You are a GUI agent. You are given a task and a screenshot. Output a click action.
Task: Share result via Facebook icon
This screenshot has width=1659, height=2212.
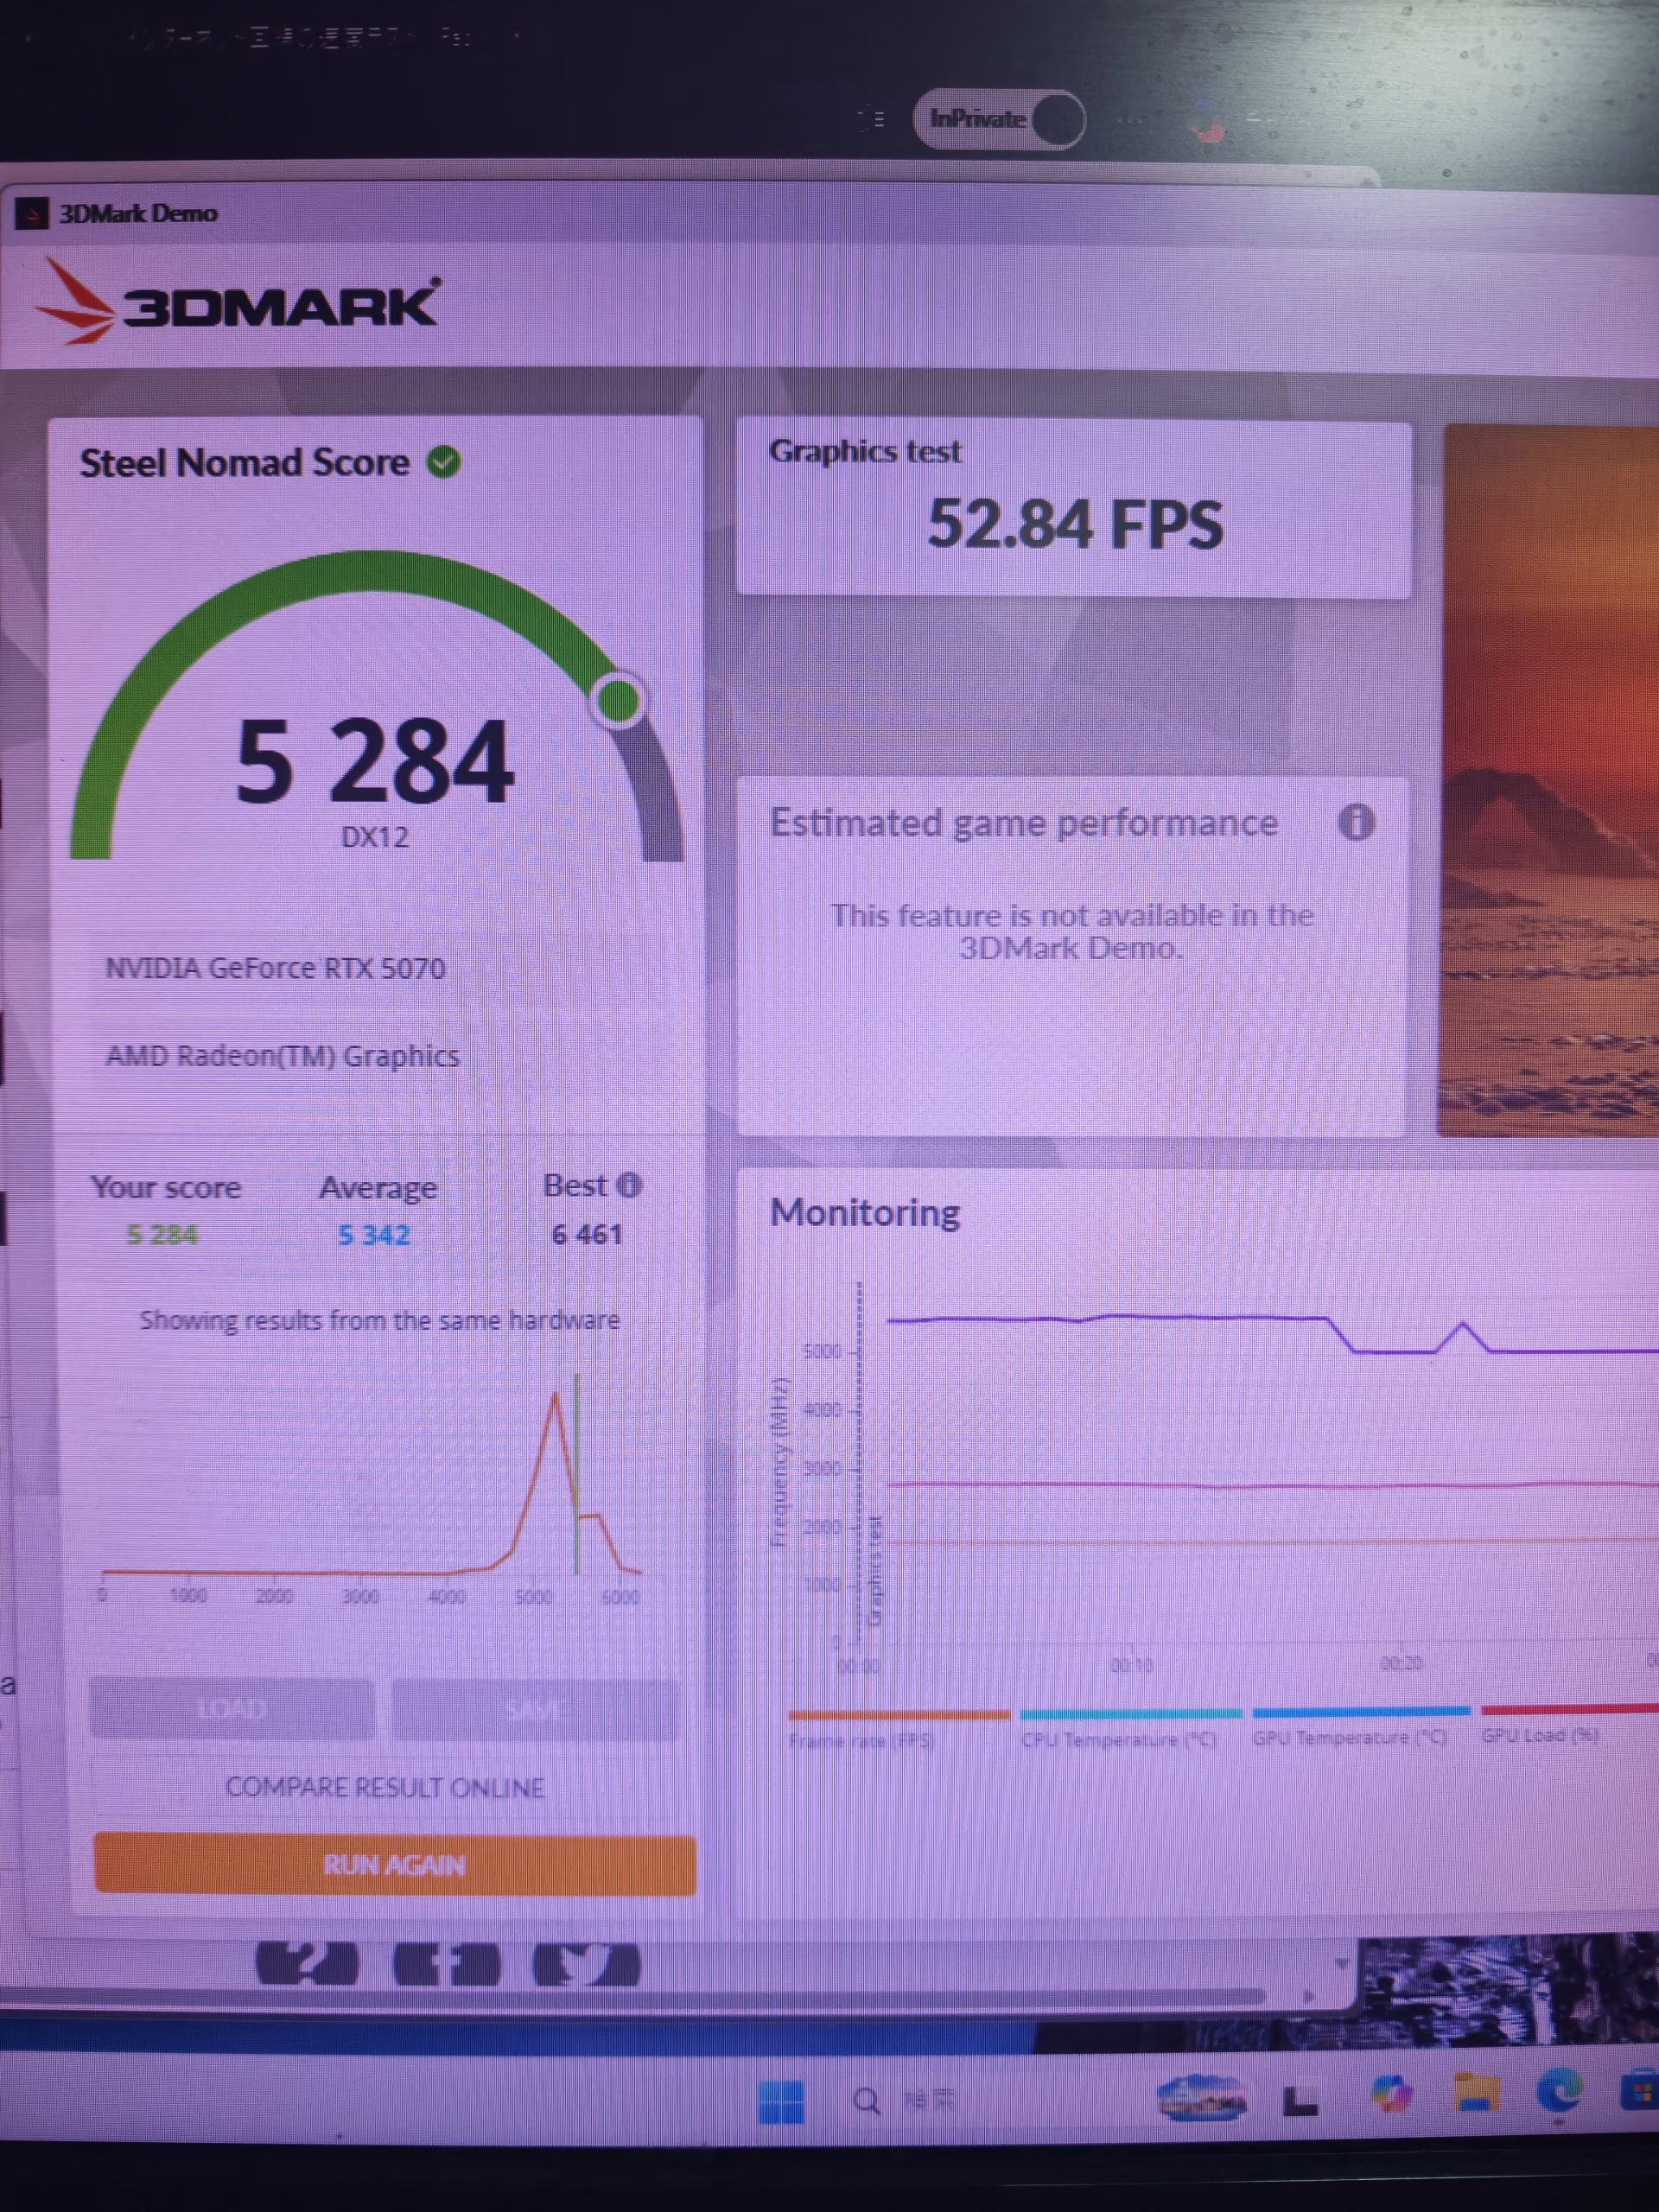coord(446,1964)
